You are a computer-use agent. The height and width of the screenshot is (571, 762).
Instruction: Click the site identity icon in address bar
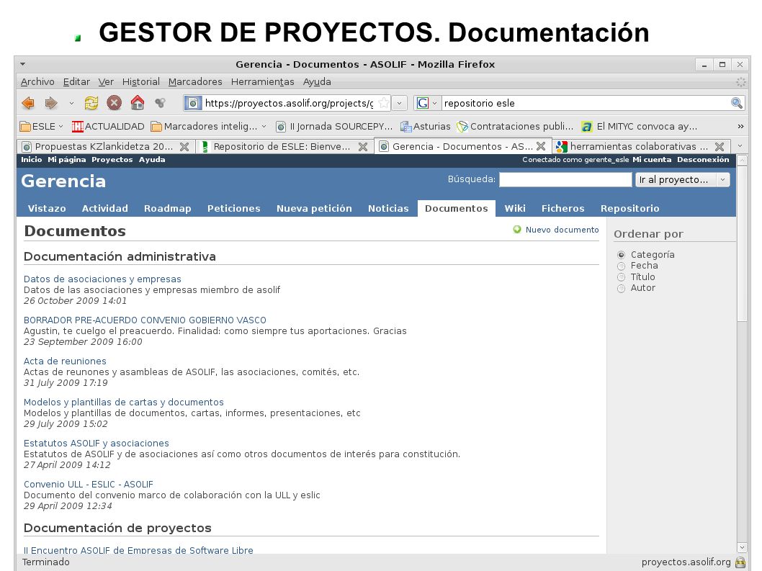[193, 103]
